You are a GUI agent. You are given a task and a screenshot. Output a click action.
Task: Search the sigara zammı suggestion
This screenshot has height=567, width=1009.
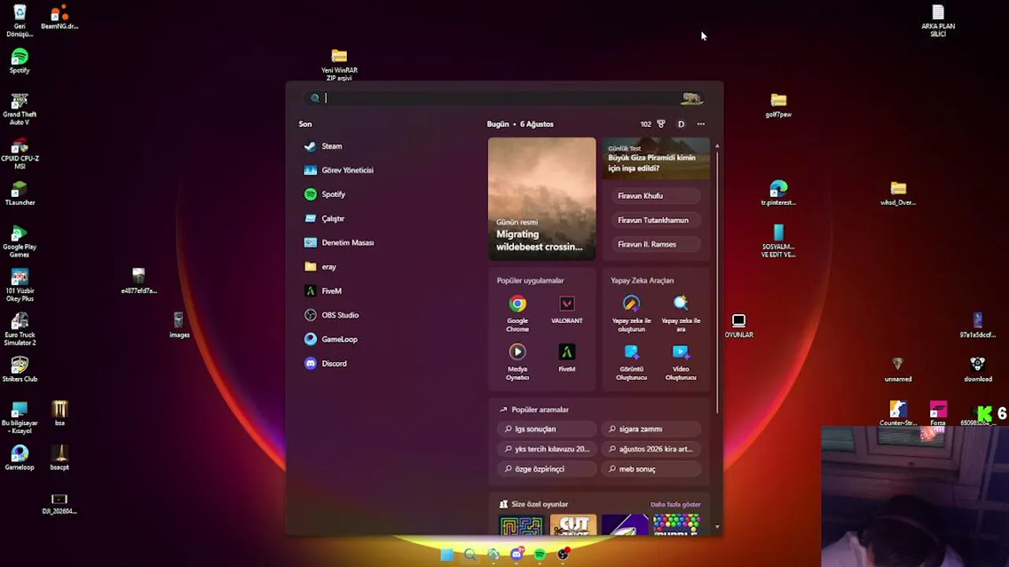tap(651, 429)
